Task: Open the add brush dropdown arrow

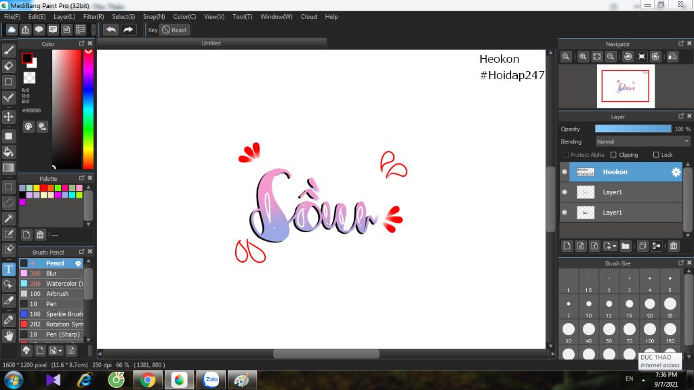Action: tap(60, 351)
